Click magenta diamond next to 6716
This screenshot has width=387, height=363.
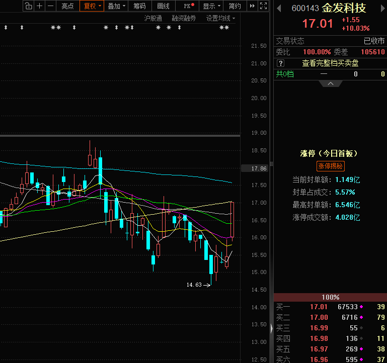[x=361, y=317]
